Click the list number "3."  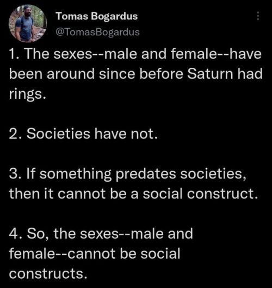[x=16, y=174]
